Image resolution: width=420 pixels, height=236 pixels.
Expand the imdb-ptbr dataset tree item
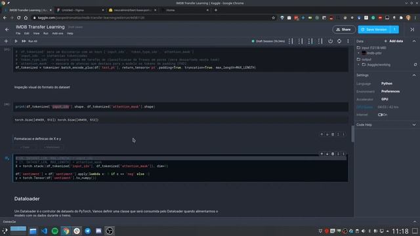[x=359, y=53]
